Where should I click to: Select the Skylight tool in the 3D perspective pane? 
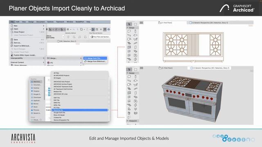click(136, 97)
